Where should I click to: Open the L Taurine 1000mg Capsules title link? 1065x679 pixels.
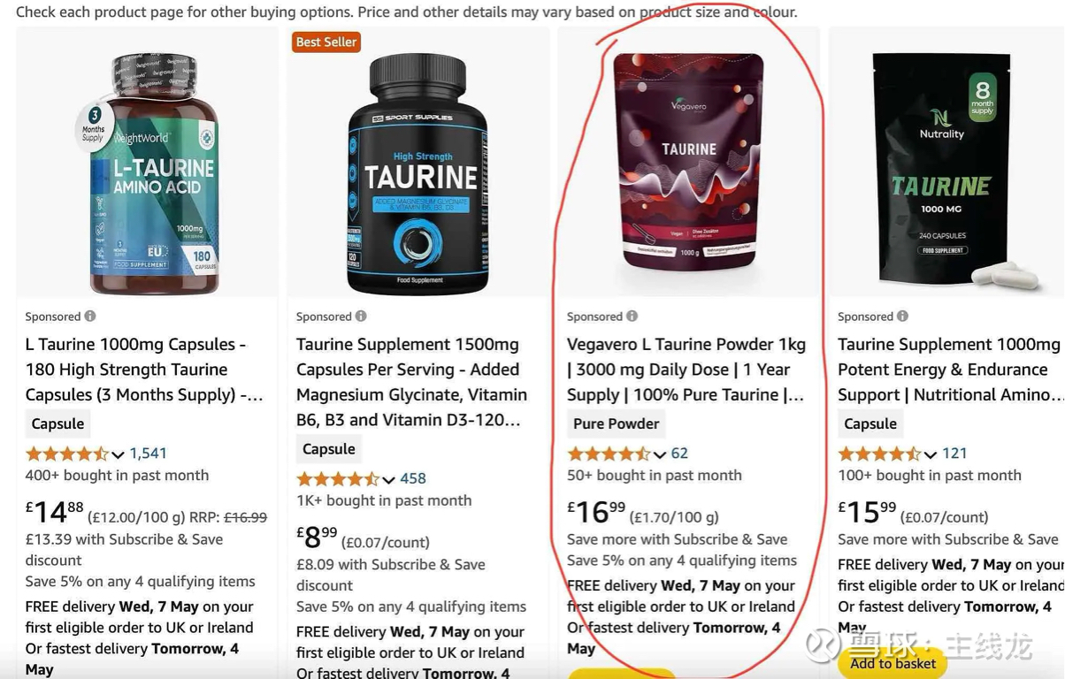(x=144, y=370)
